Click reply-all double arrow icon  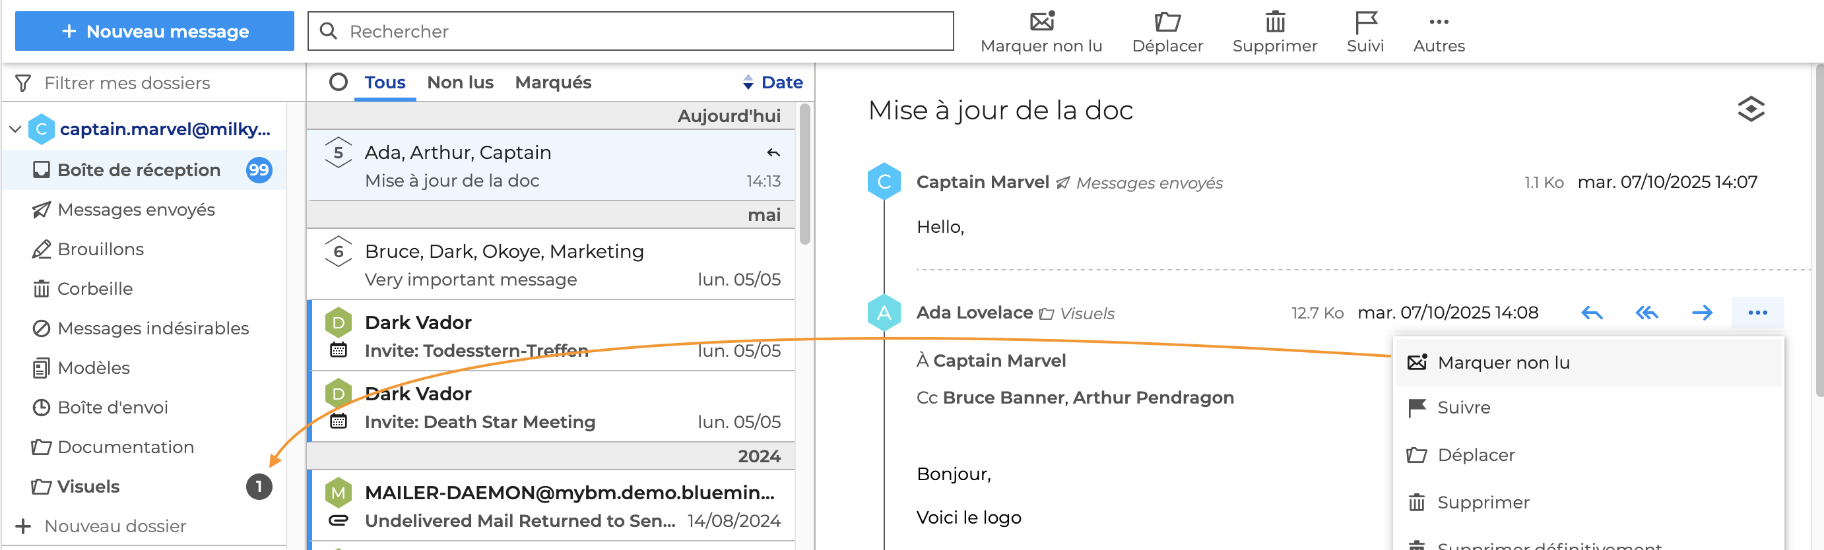[1646, 313]
